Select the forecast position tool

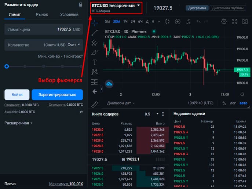95,82
